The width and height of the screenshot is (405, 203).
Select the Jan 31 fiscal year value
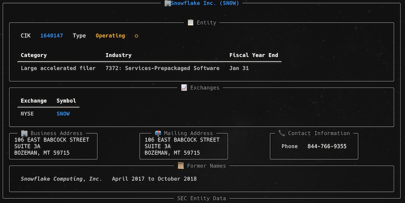point(239,68)
